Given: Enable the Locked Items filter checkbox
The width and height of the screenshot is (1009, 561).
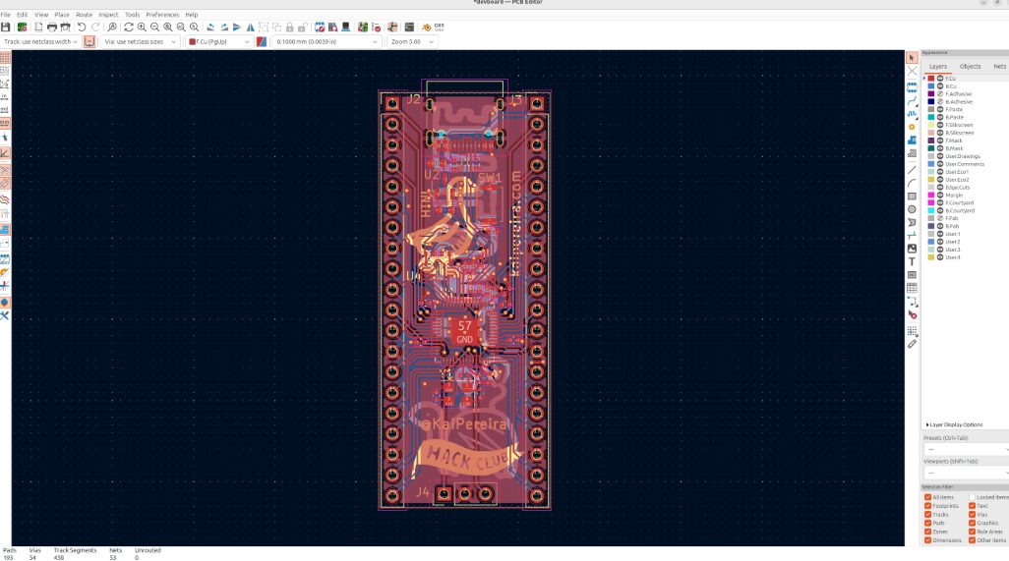Looking at the screenshot, I should coord(972,497).
